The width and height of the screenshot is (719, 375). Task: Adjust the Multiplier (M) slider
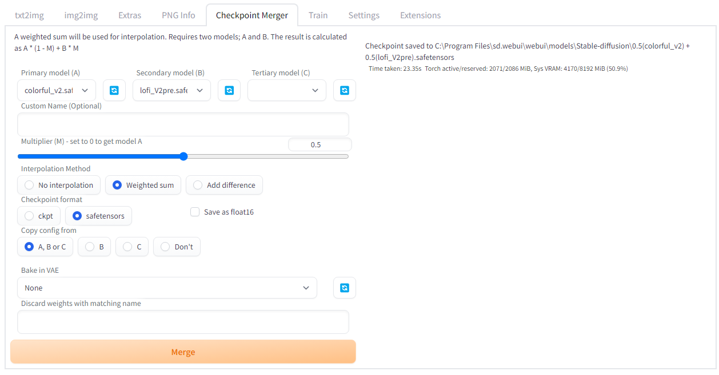coord(183,156)
